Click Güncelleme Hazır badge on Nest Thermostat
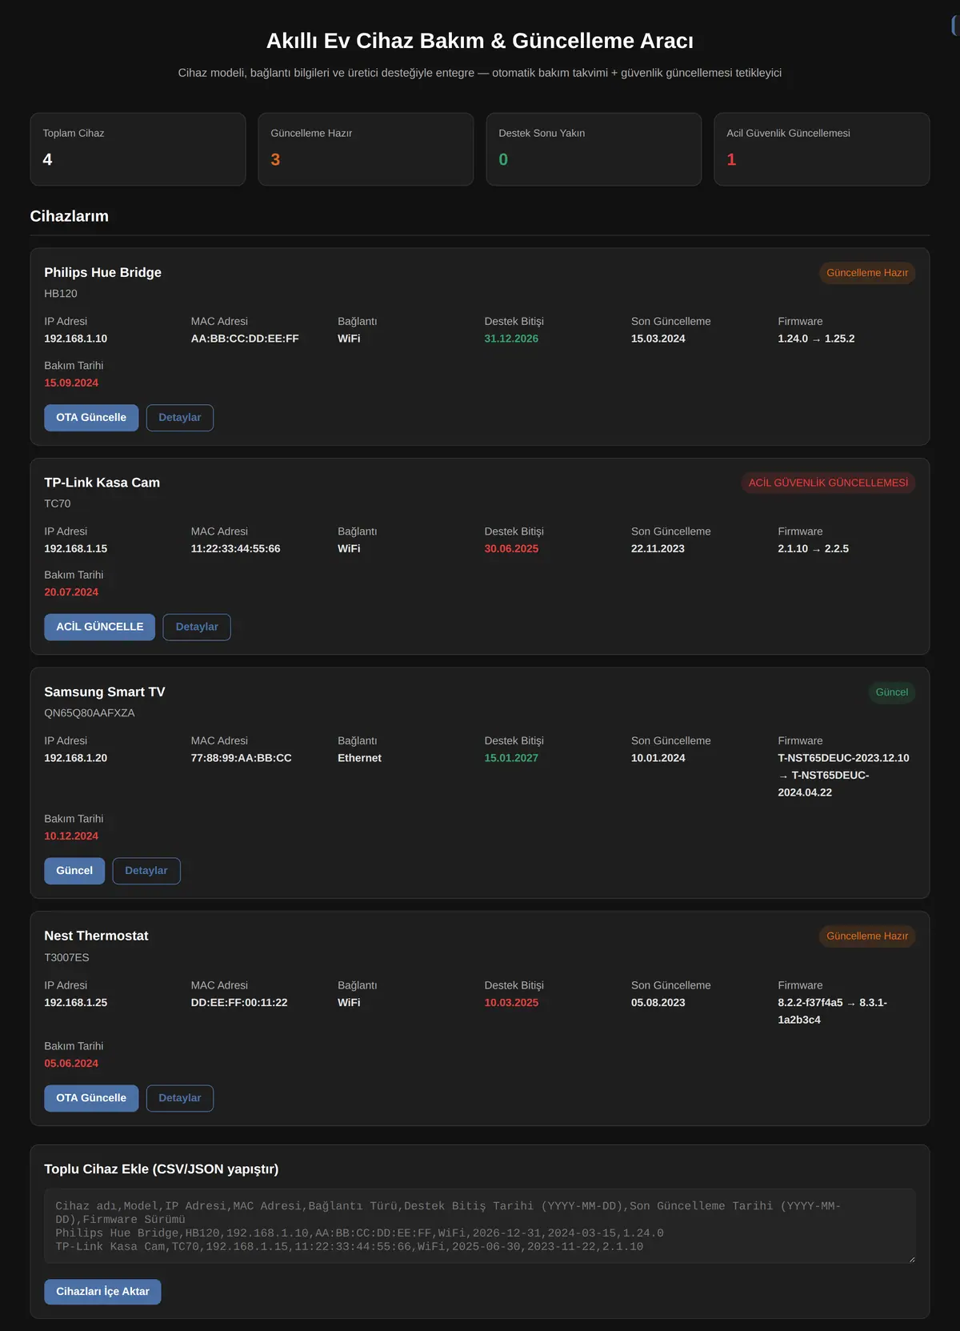960x1331 pixels. (x=867, y=936)
